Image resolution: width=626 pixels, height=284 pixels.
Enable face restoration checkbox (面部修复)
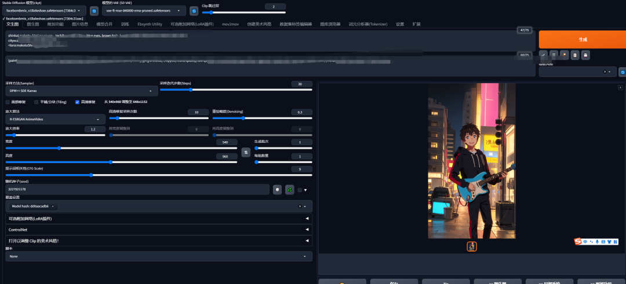coord(8,102)
